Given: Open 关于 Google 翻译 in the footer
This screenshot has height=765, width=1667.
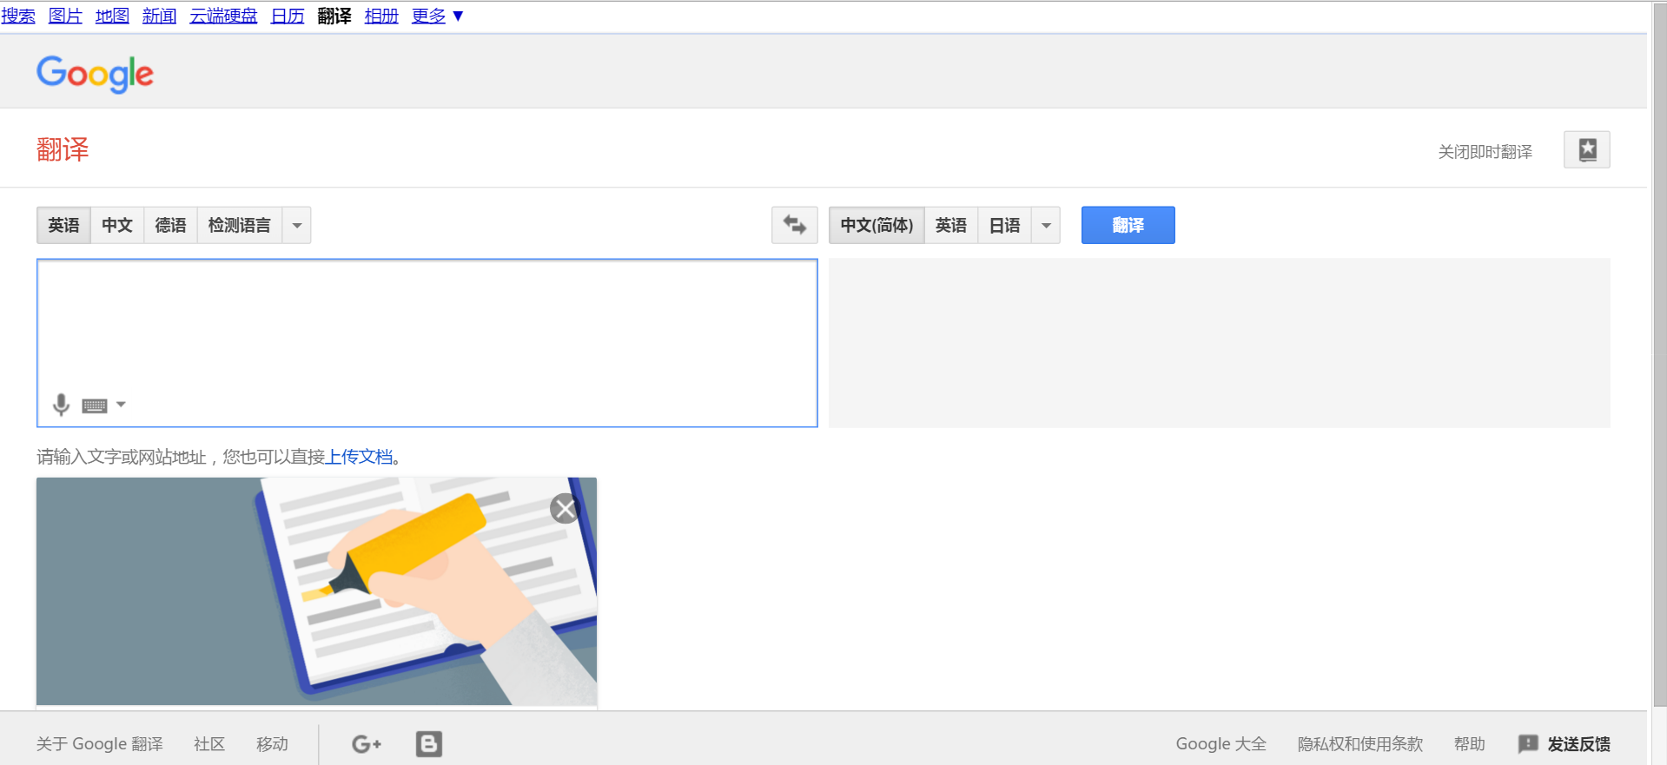Looking at the screenshot, I should coord(100,744).
